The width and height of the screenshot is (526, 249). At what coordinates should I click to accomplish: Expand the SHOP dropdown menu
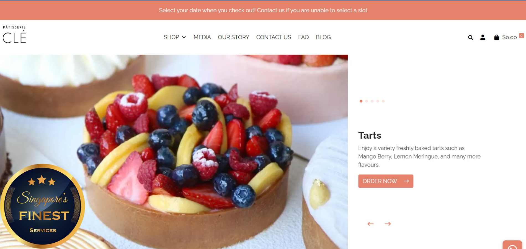[x=175, y=37]
